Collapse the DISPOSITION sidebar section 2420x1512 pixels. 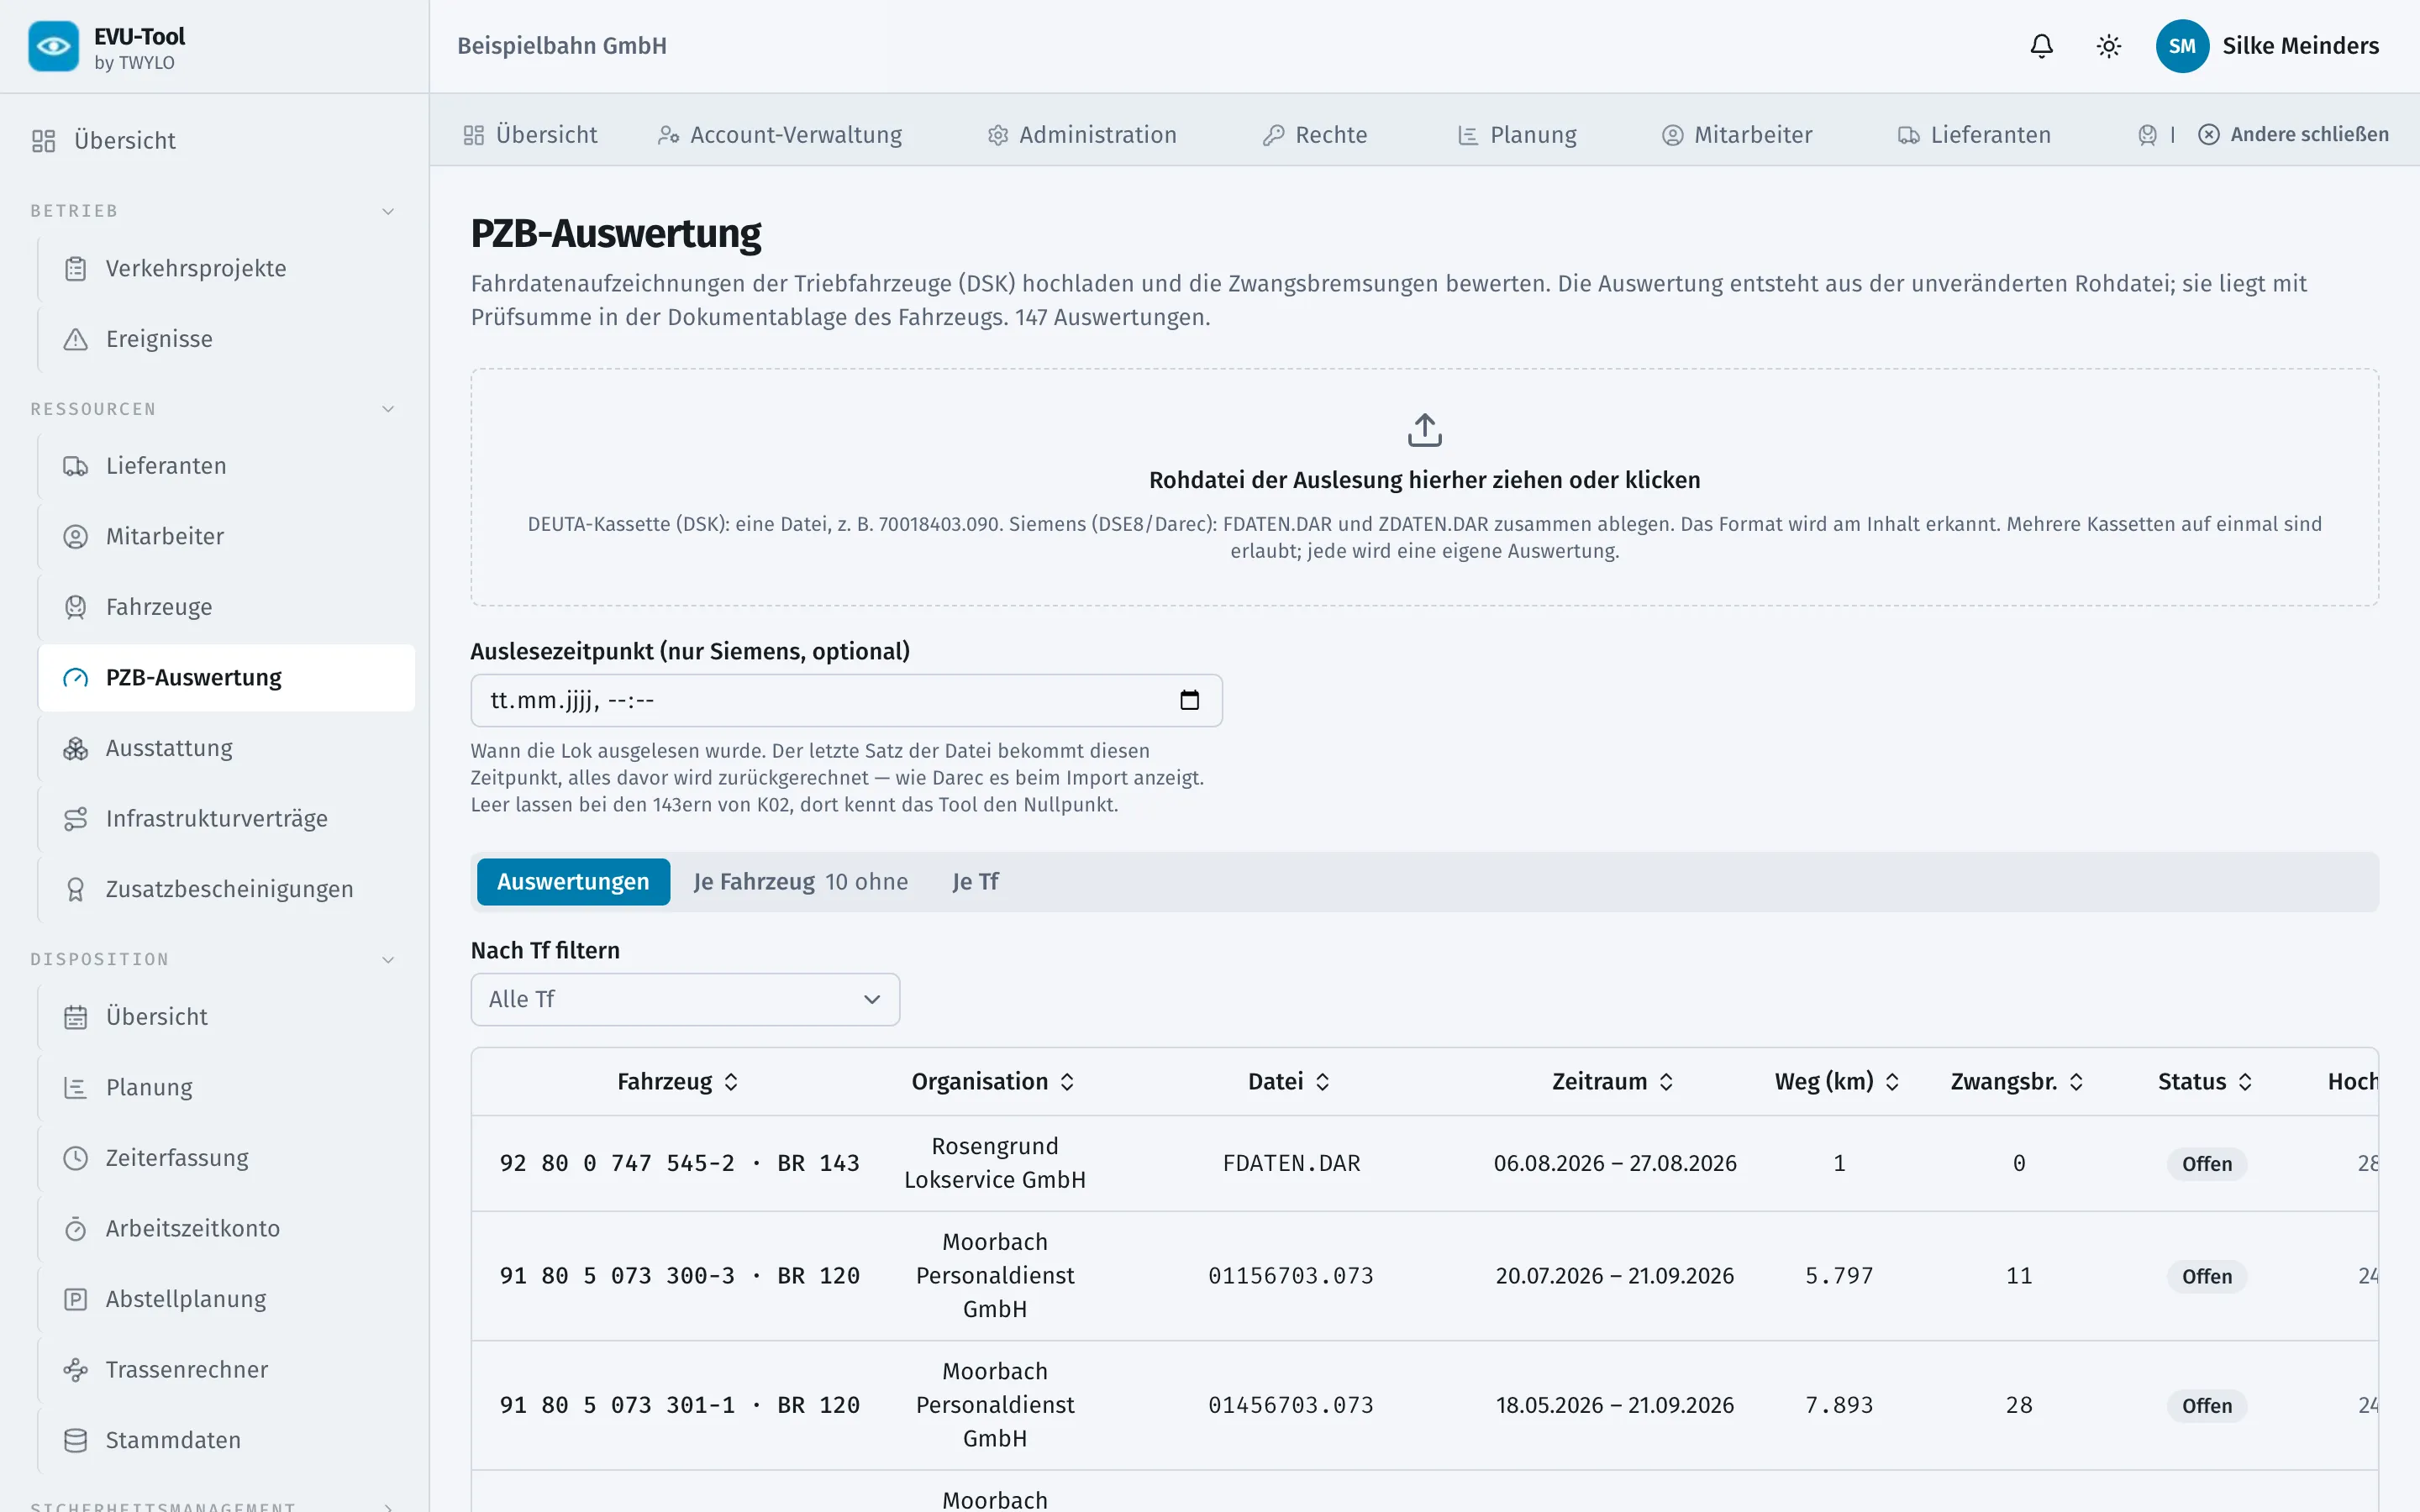tap(388, 960)
